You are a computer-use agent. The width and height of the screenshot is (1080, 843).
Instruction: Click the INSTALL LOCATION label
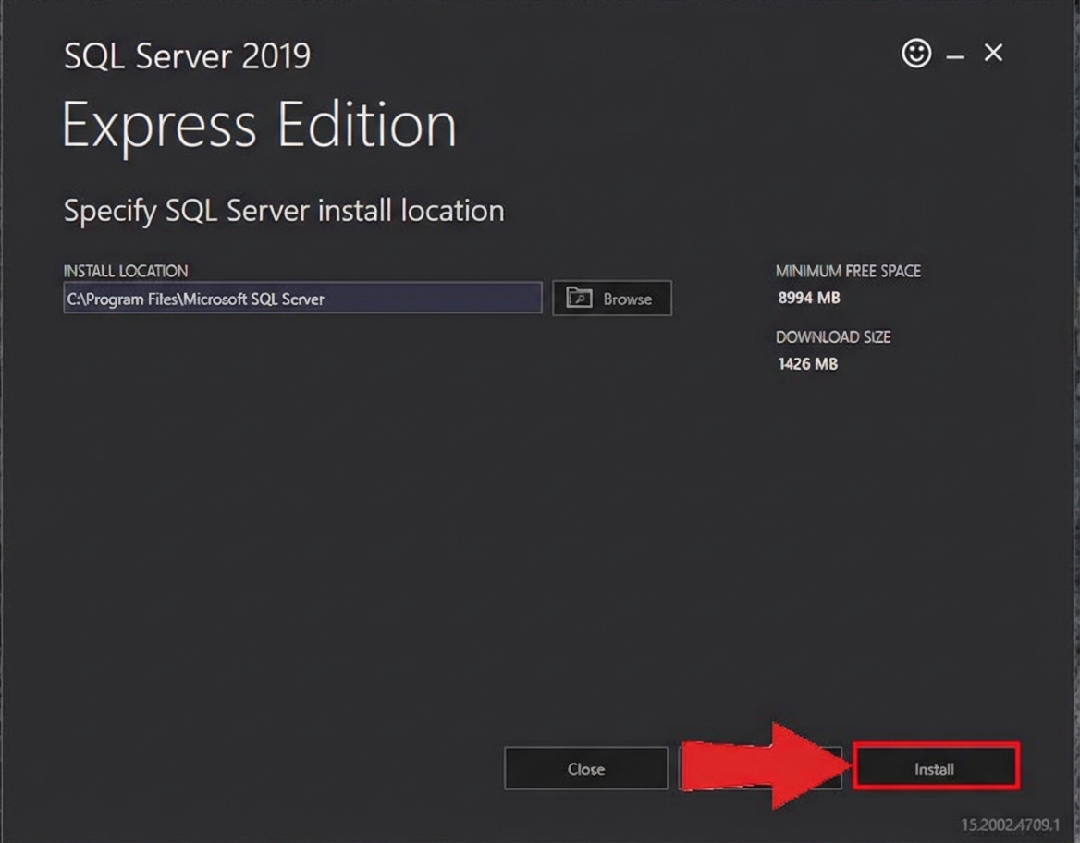(126, 271)
